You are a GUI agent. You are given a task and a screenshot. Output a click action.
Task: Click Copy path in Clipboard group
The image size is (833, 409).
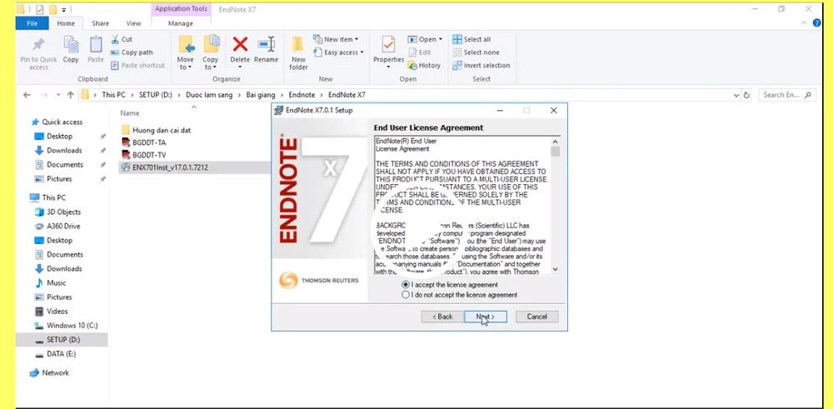(132, 52)
